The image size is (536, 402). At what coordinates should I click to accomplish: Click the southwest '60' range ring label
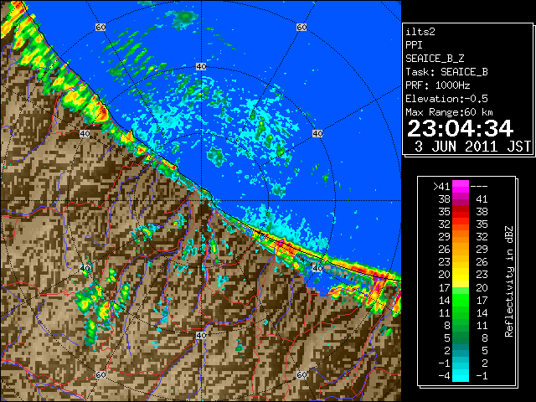click(100, 374)
